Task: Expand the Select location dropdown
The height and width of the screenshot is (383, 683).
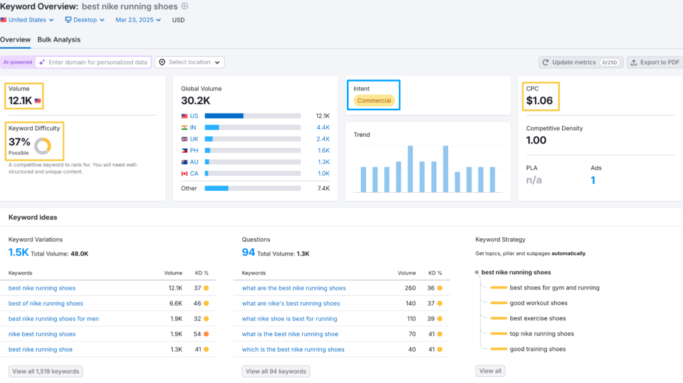Action: coord(190,62)
